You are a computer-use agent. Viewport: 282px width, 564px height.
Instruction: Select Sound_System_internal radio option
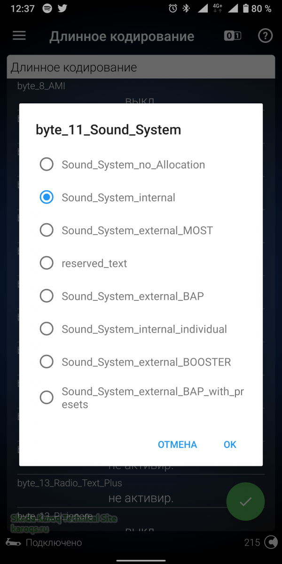pyautogui.click(x=141, y=197)
